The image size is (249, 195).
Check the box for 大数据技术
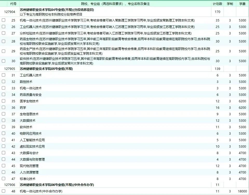point(3,120)
